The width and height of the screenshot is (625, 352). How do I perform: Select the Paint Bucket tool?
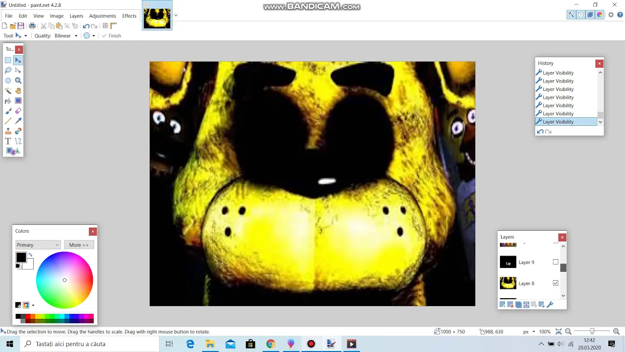click(x=8, y=101)
